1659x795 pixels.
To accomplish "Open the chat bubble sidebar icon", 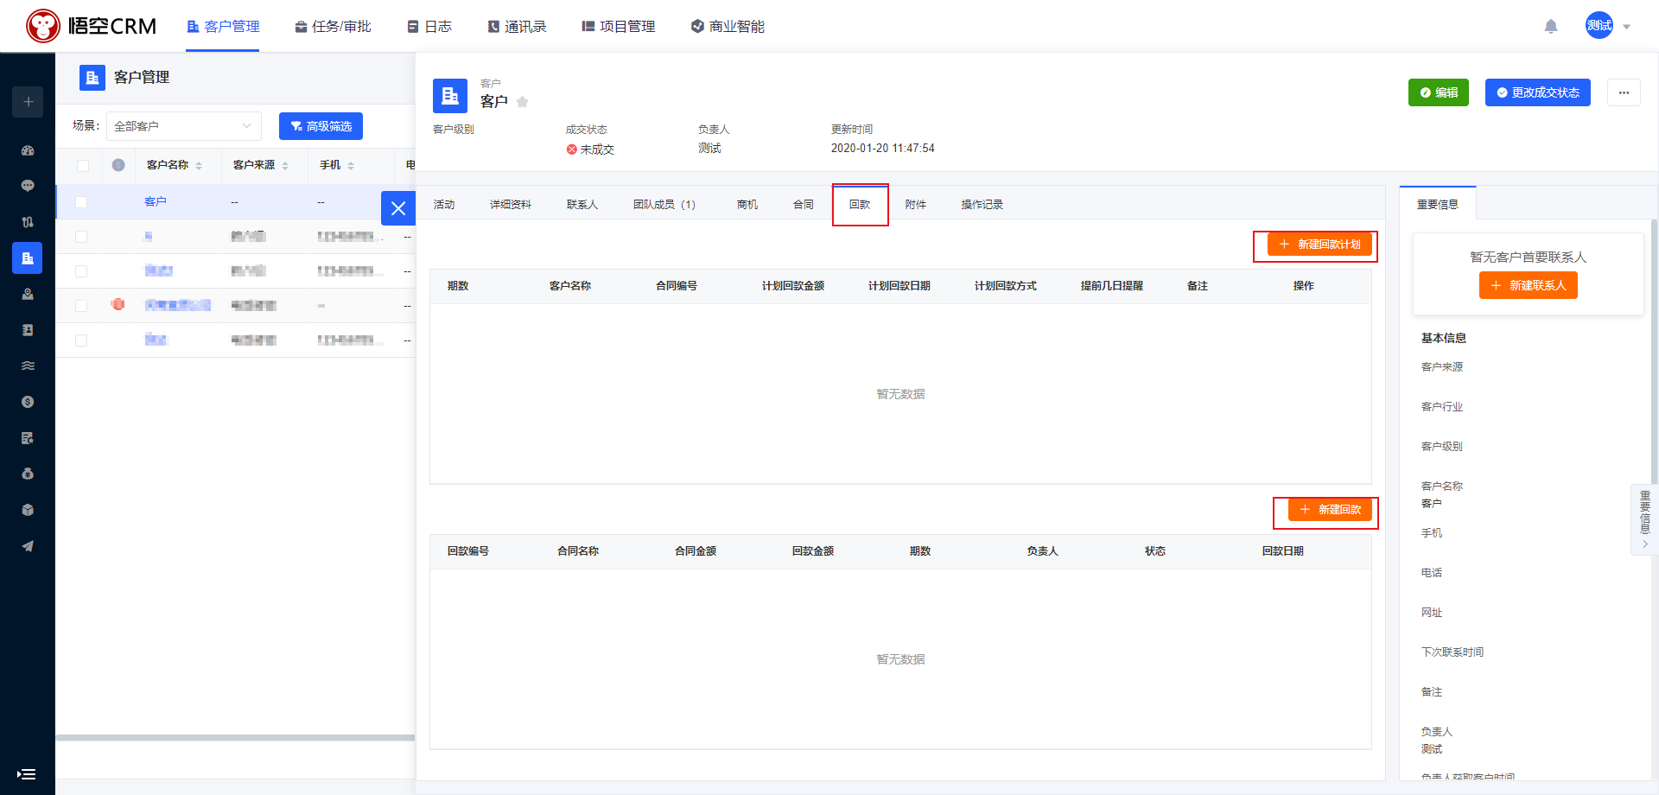I will (28, 186).
